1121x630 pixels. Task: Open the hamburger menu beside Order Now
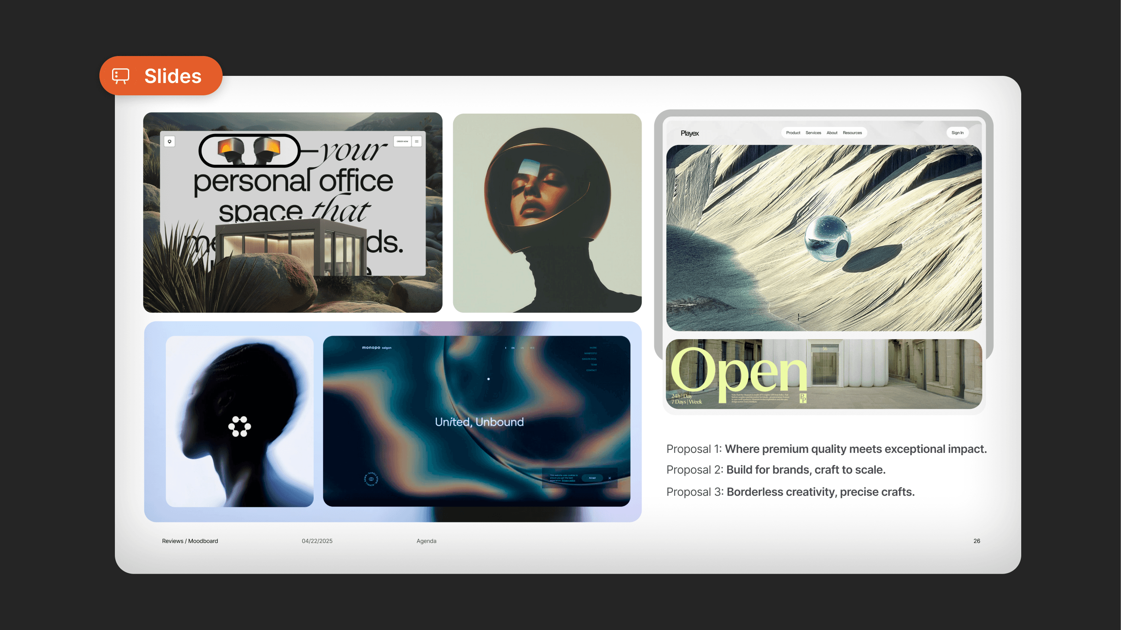[417, 141]
